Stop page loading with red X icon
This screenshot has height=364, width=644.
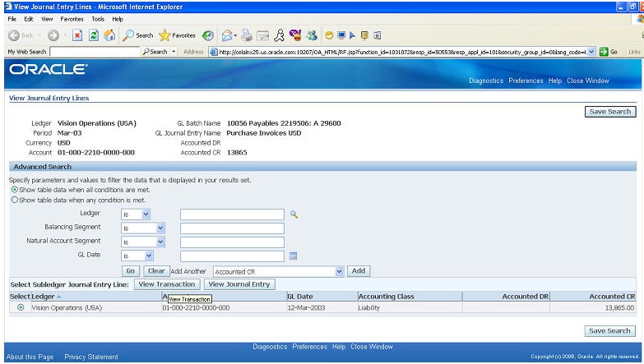77,35
